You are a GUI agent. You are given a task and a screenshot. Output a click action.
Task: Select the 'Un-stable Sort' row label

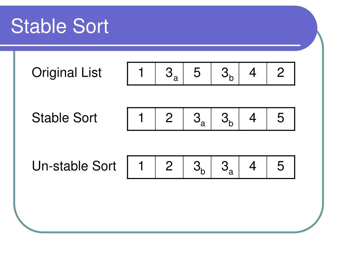(x=74, y=166)
